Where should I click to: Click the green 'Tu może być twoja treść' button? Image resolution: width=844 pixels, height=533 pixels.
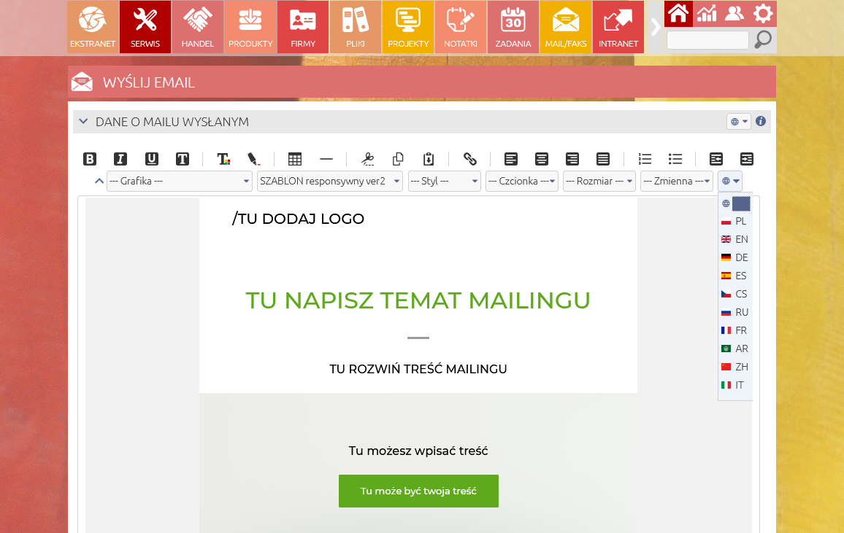418,491
